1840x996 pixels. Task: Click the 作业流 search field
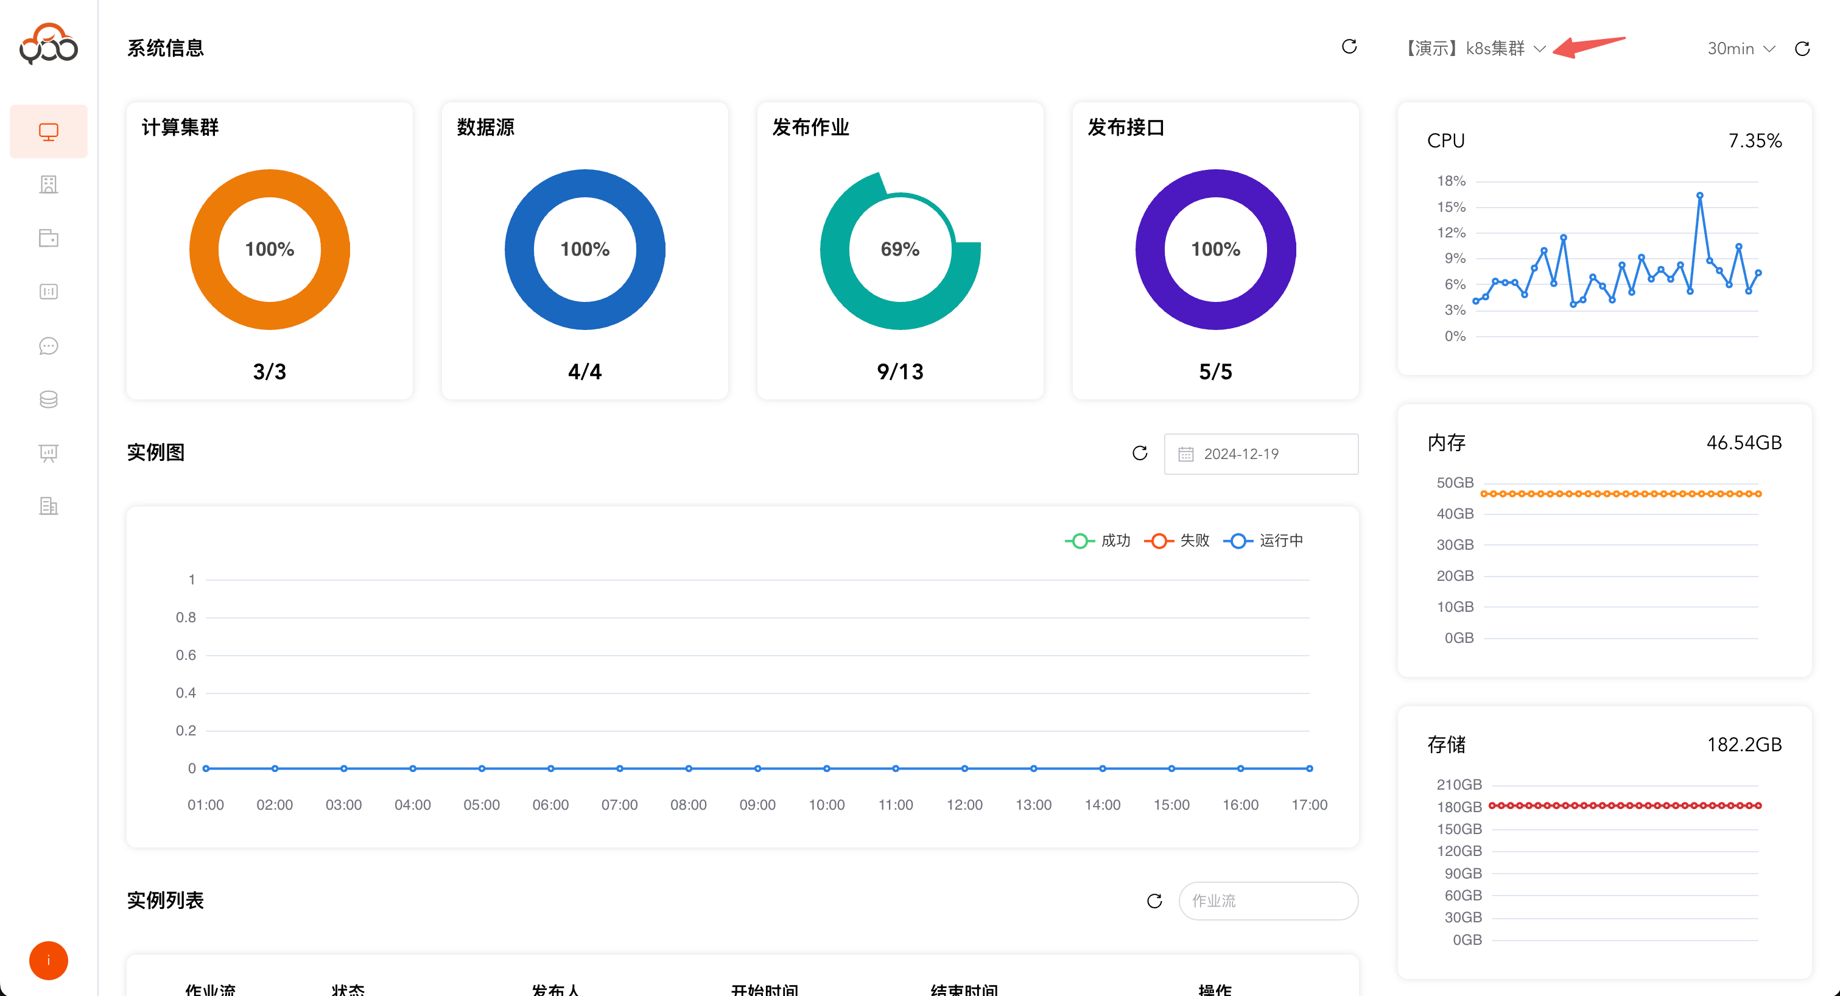pyautogui.click(x=1268, y=900)
